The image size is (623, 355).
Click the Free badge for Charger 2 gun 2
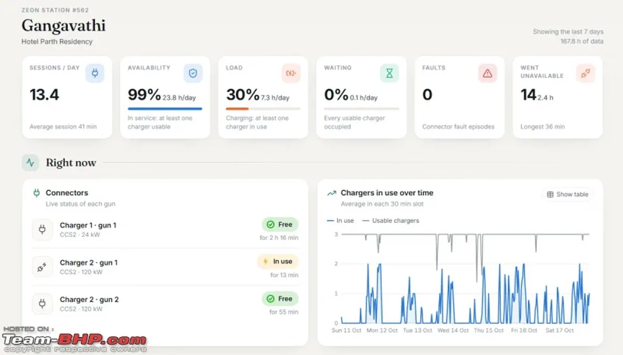click(280, 299)
